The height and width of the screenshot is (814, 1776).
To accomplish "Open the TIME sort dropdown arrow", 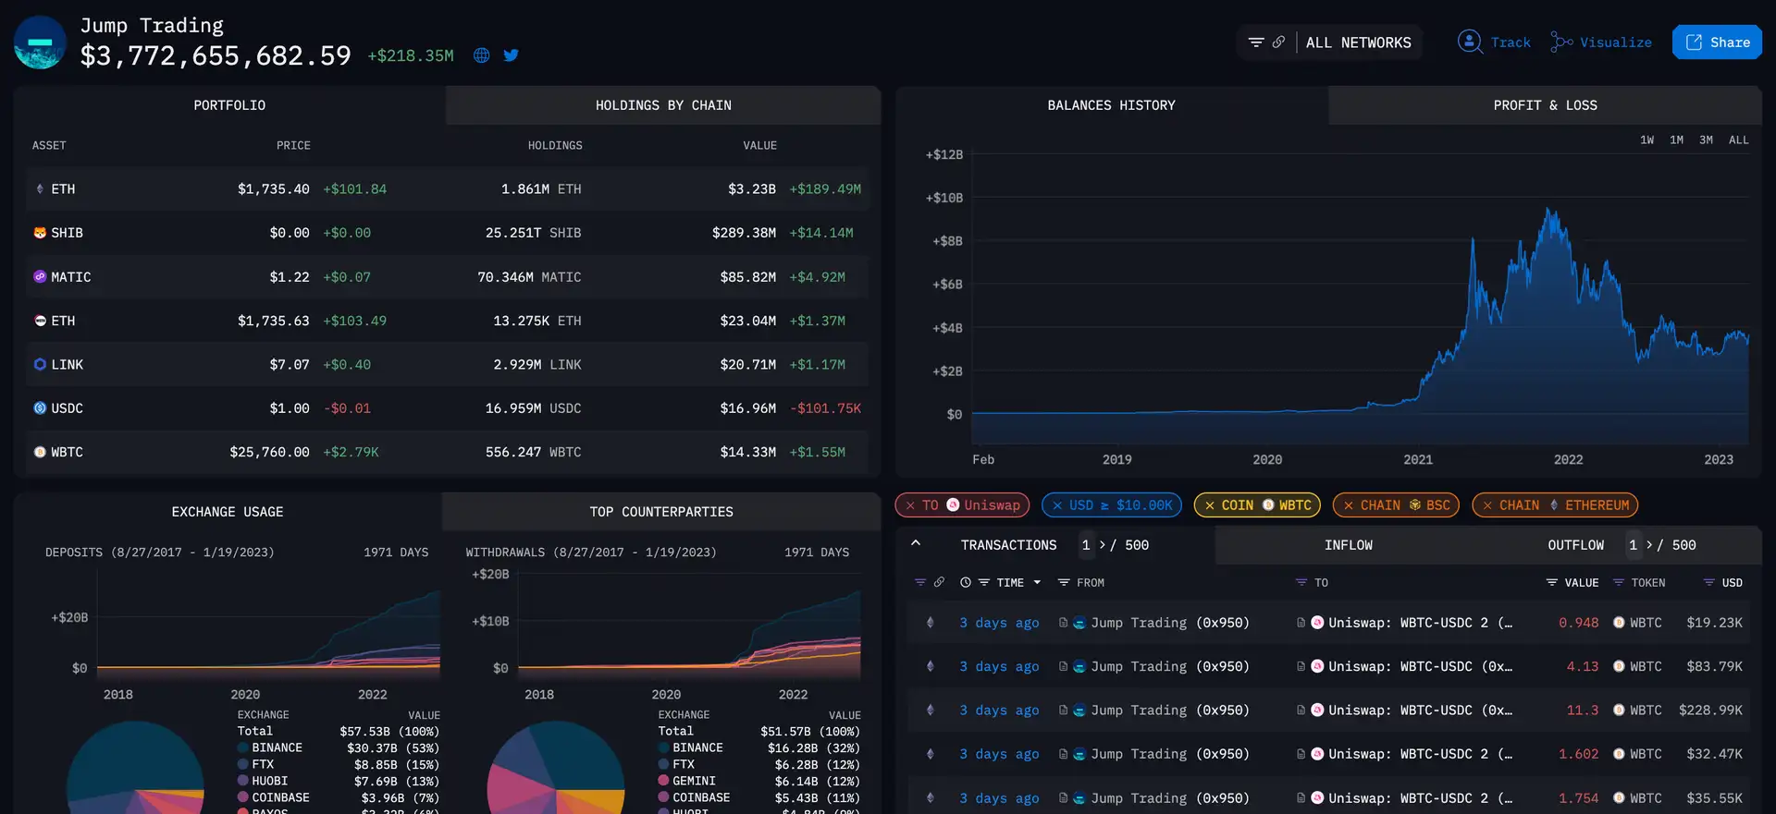I will tap(1037, 583).
